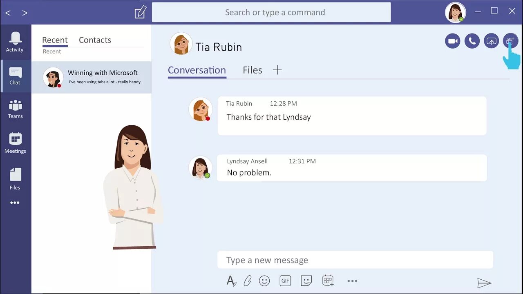This screenshot has width=523, height=294.
Task: Open the Activity section
Action: (15, 42)
